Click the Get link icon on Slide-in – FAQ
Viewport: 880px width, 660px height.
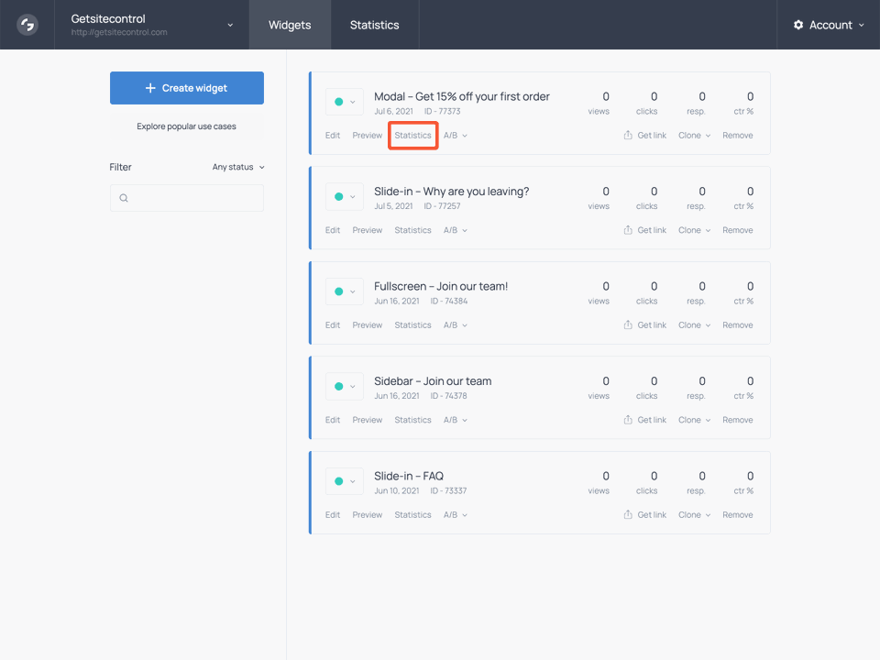point(626,514)
